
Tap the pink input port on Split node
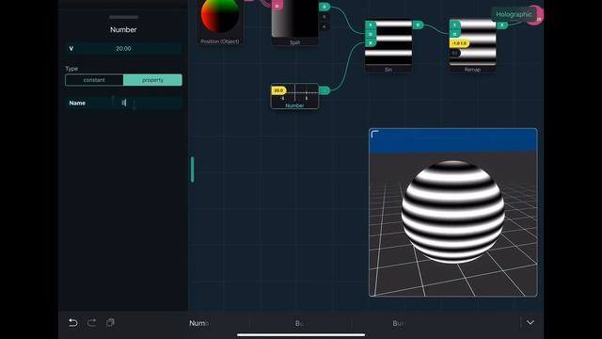coord(277,6)
